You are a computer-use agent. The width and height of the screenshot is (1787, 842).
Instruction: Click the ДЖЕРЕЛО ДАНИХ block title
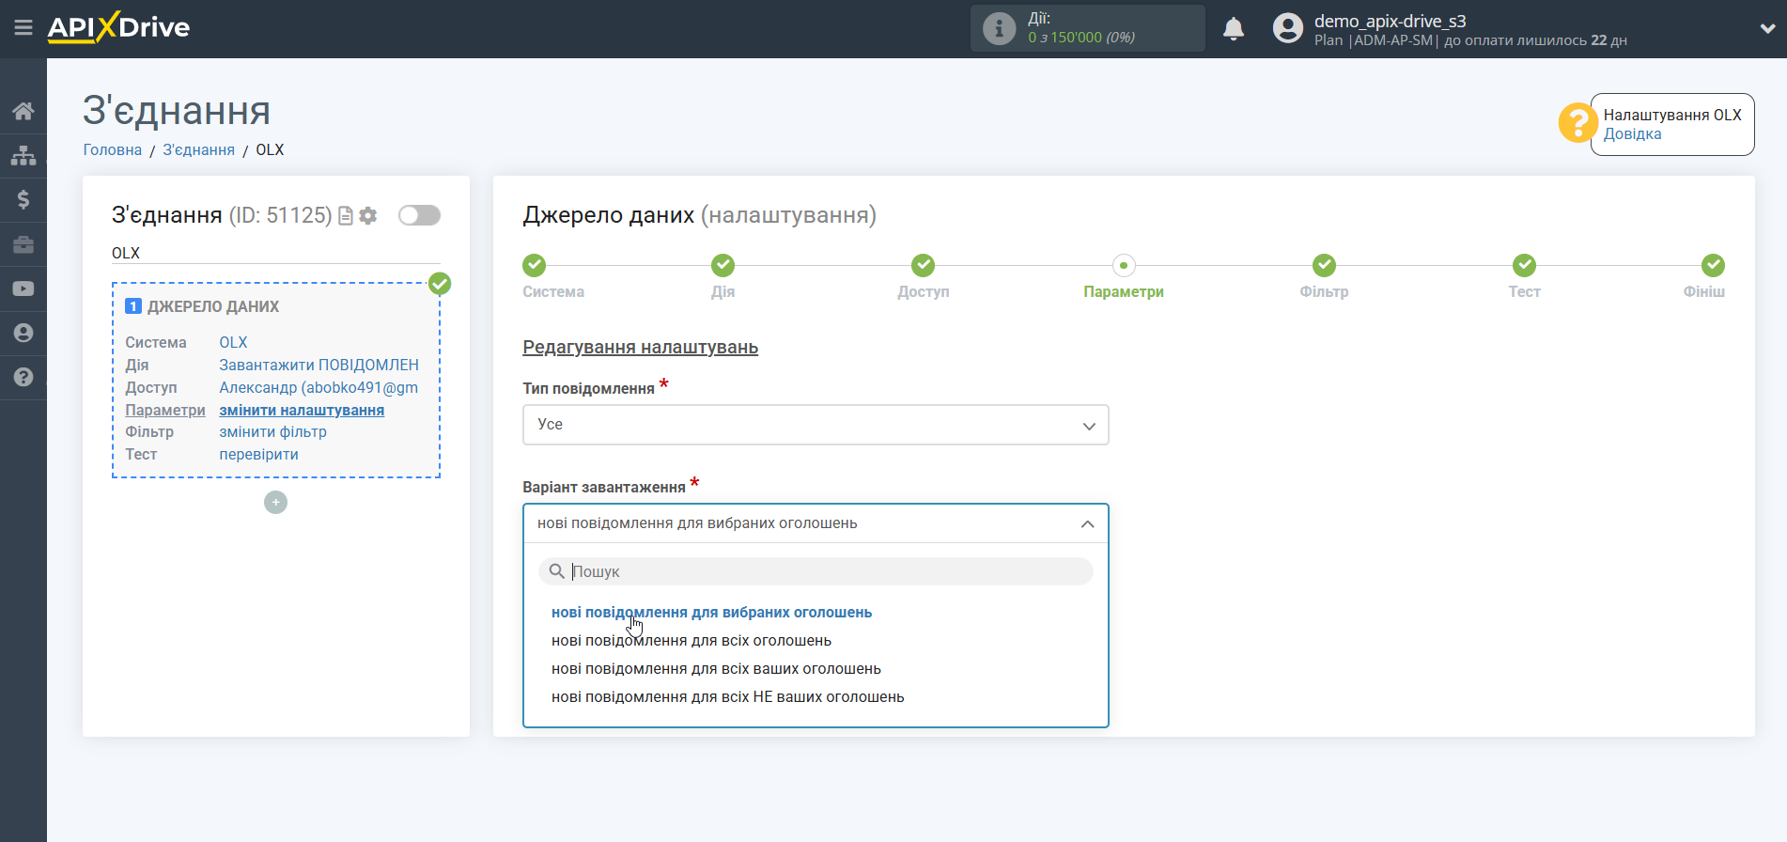click(x=213, y=307)
